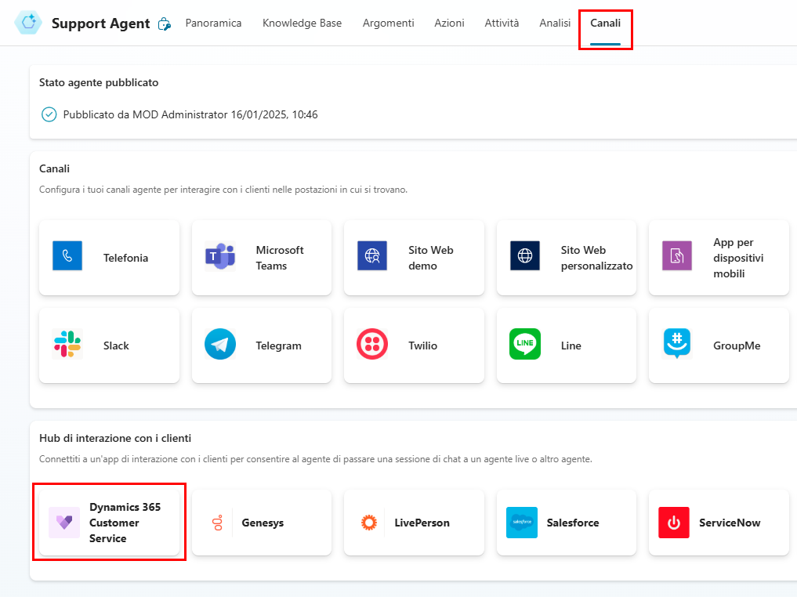
Task: Click "Connettiti a un'app di interazione" description
Action: [x=316, y=459]
